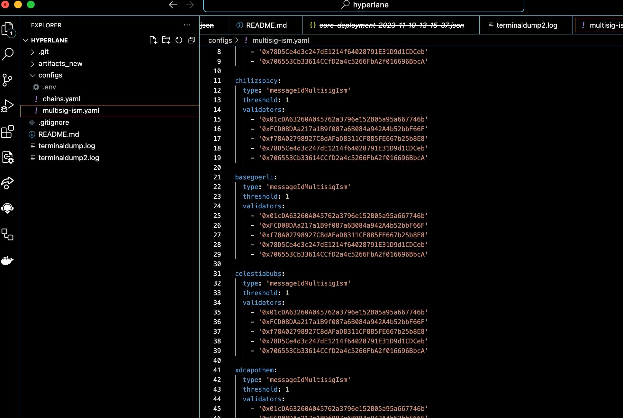
Task: Collapse the configs folder in Explorer
Action: [32, 75]
